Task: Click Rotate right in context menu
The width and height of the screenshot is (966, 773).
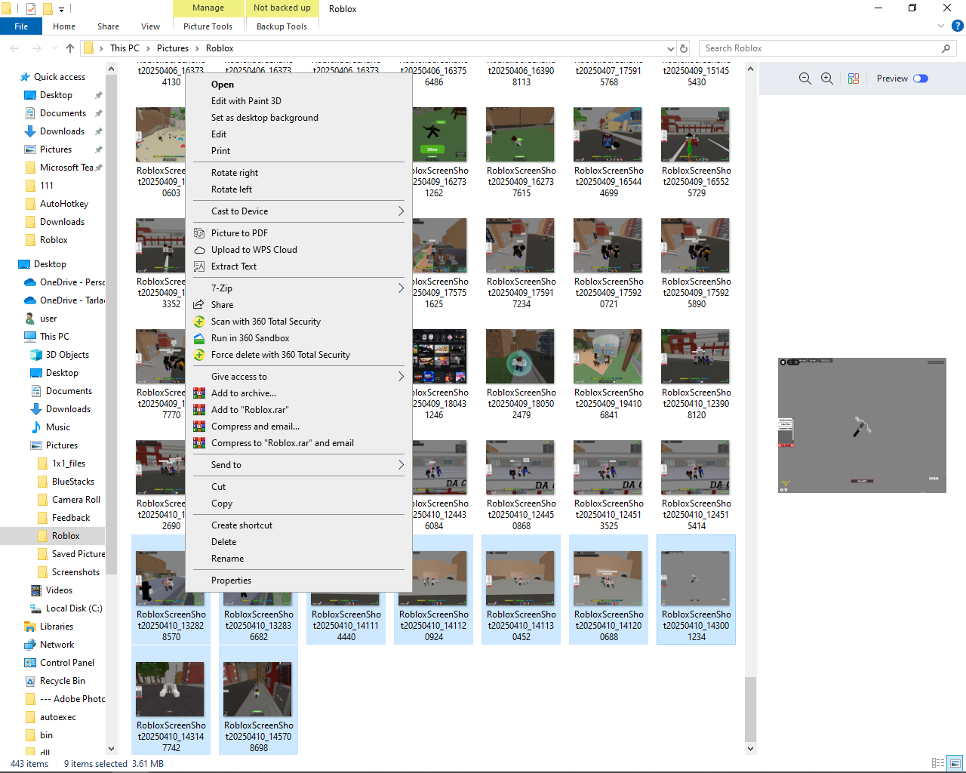Action: [x=235, y=173]
